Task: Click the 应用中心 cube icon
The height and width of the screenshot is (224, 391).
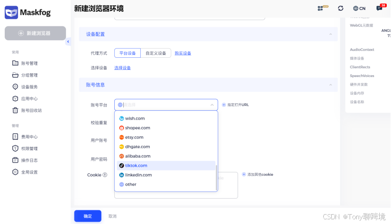Action: pos(15,99)
